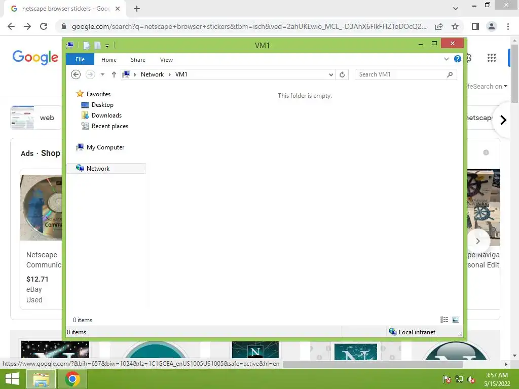
Task: Open Chrome tab search dropdown
Action: pyautogui.click(x=456, y=9)
